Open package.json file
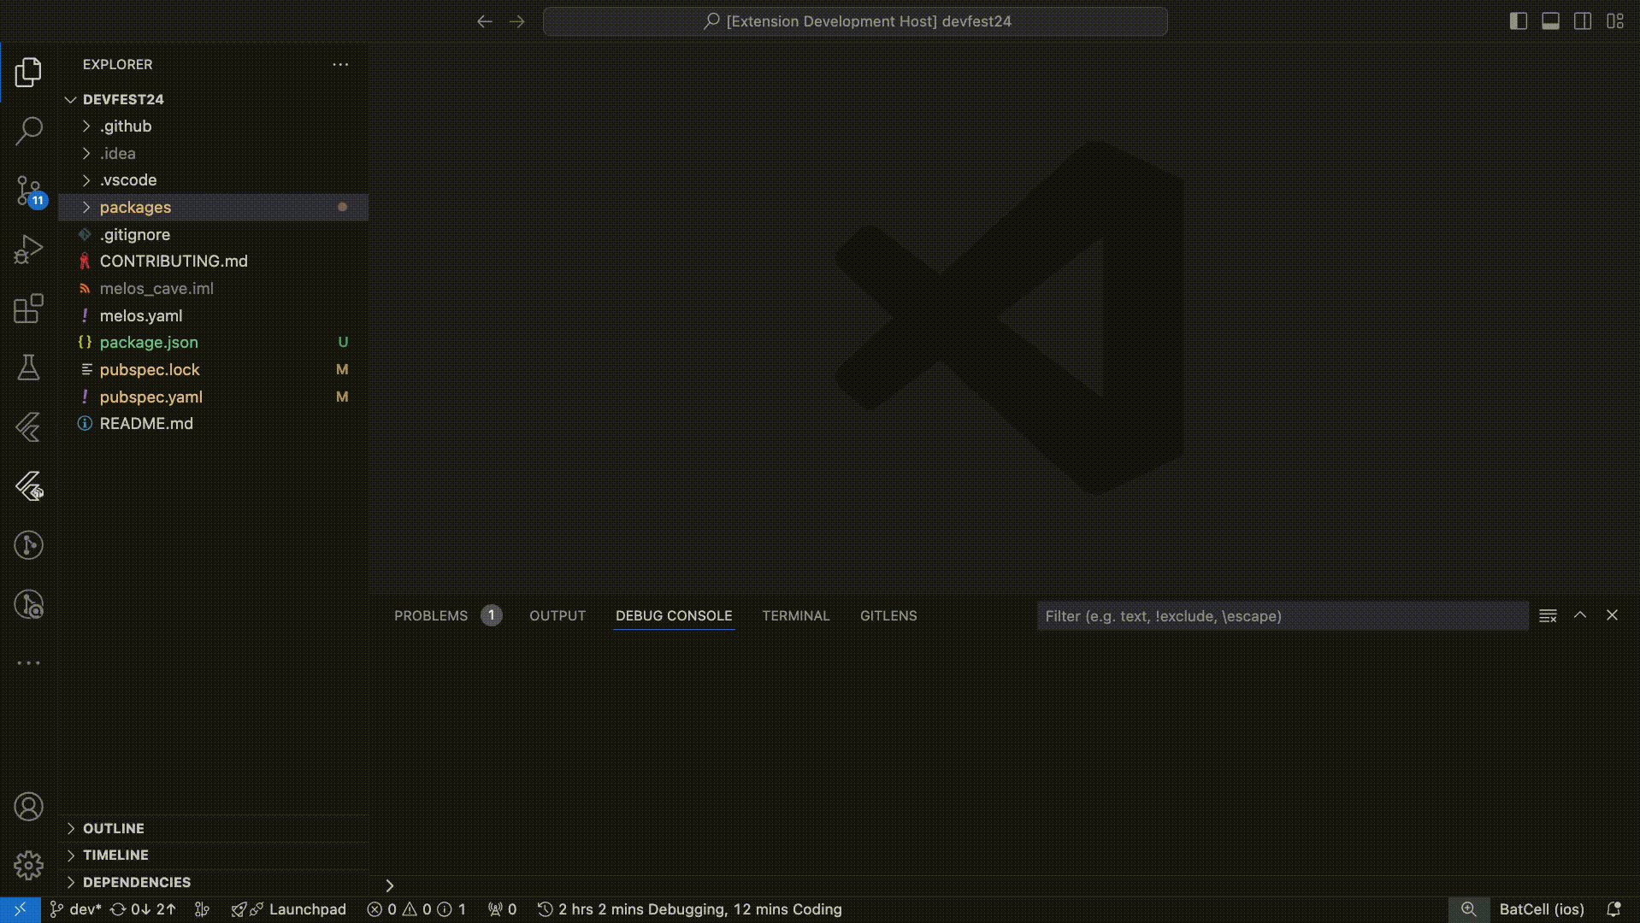The width and height of the screenshot is (1640, 923). click(x=213, y=343)
